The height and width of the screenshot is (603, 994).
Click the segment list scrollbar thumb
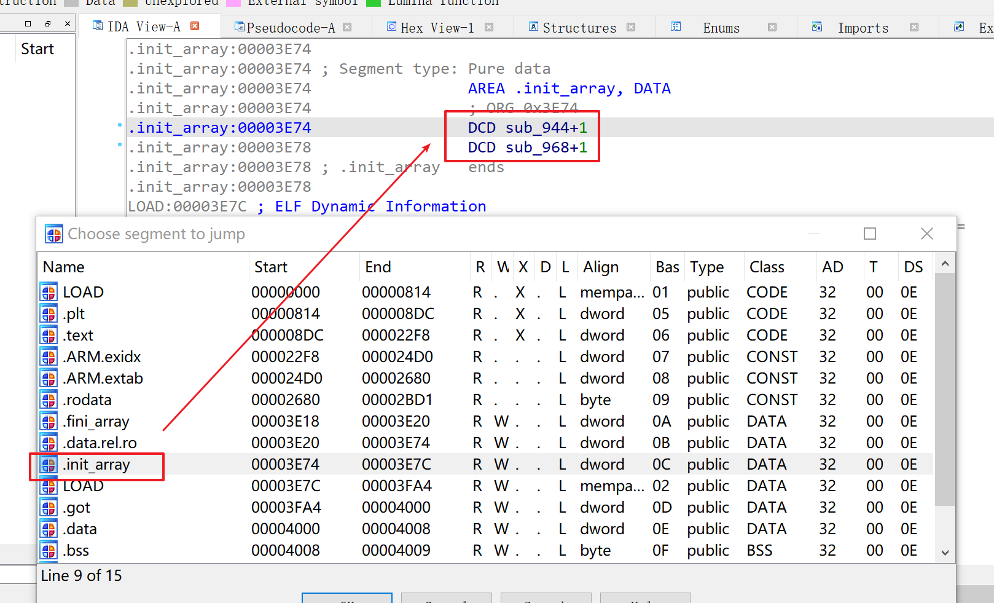[945, 390]
